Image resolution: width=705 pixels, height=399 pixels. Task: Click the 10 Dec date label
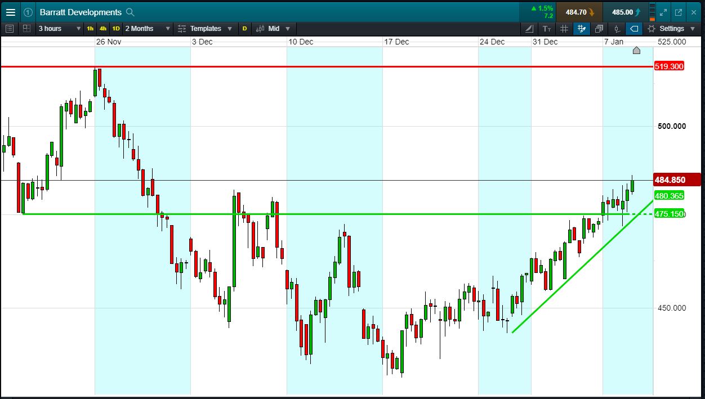point(301,42)
